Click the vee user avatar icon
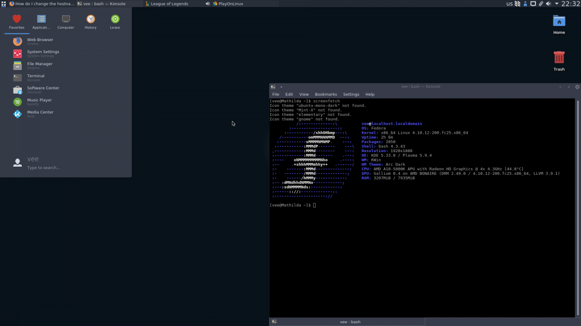Image resolution: width=581 pixels, height=326 pixels. (x=17, y=163)
